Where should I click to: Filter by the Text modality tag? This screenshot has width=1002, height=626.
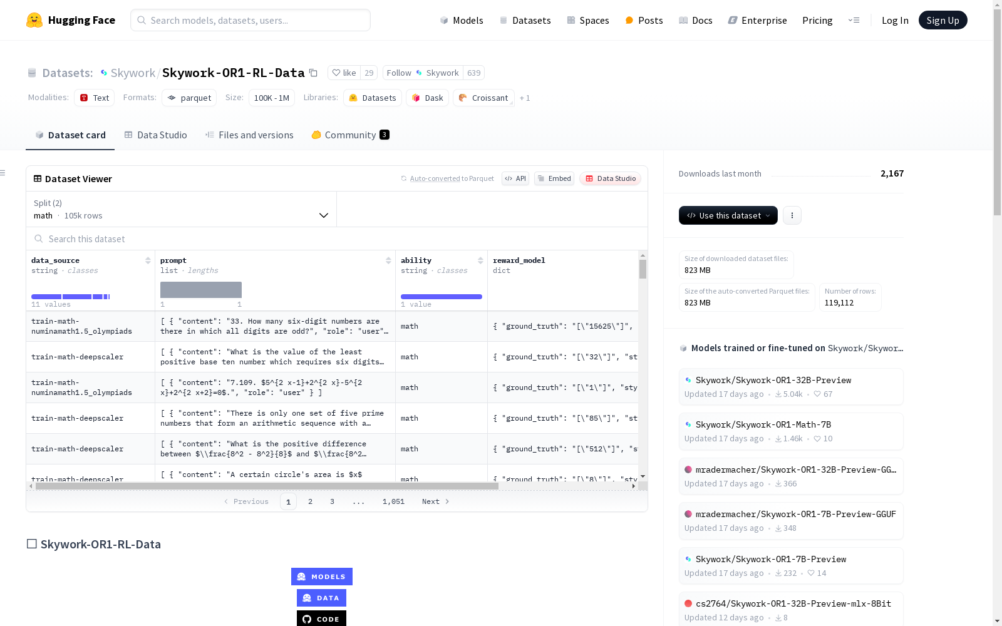click(95, 98)
